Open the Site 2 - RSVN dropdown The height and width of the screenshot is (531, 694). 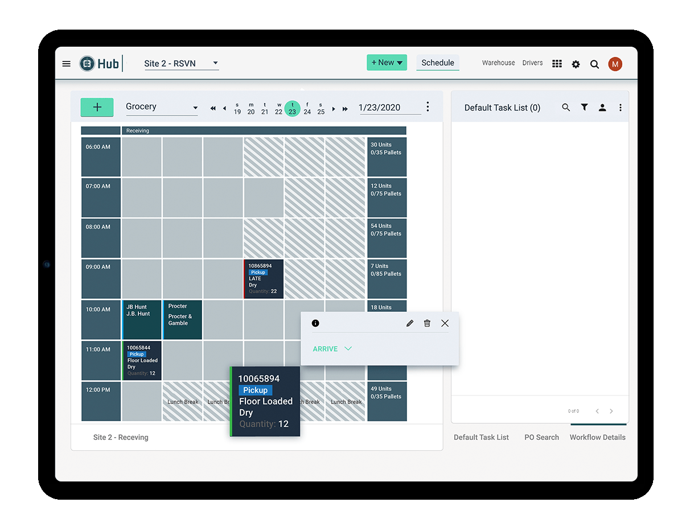tap(182, 64)
